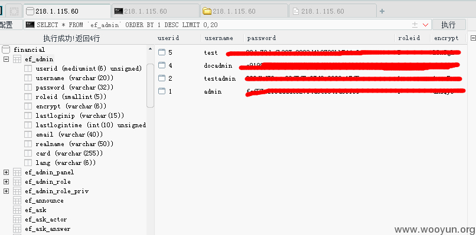Click the 执行 execute button

(x=449, y=25)
